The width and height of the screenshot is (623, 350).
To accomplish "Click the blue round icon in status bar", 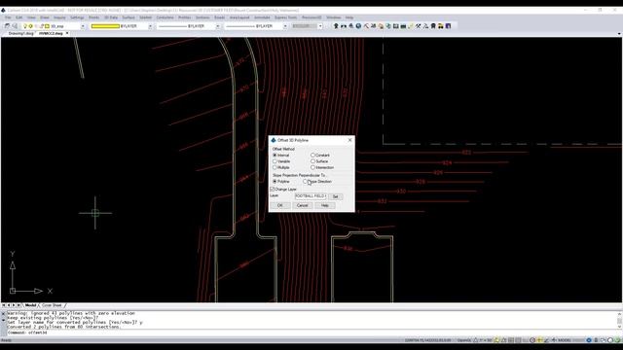I will point(589,340).
